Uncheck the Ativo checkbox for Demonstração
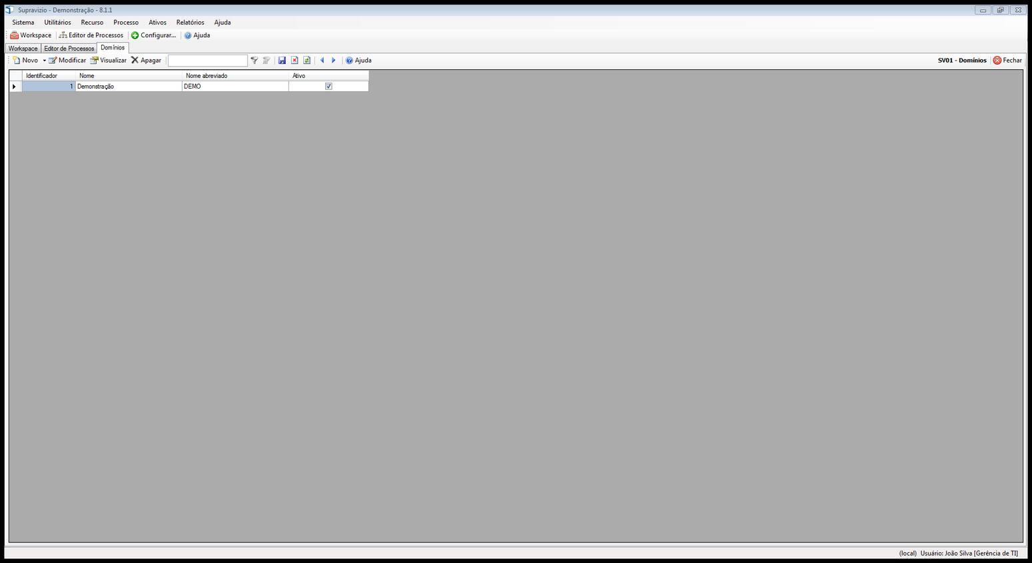This screenshot has height=563, width=1032. click(328, 87)
